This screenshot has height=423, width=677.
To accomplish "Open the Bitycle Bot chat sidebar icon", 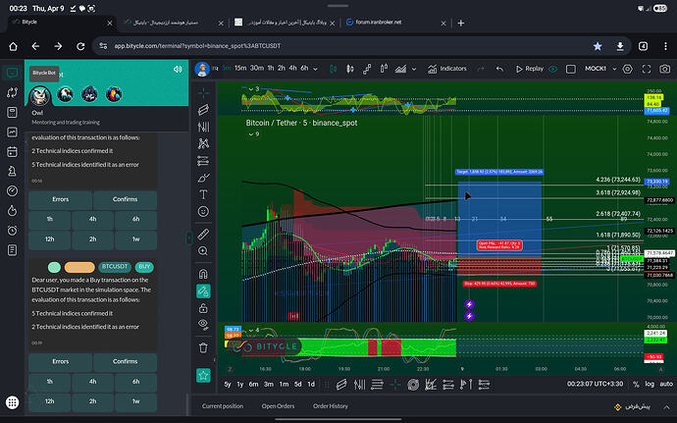I will [x=12, y=73].
